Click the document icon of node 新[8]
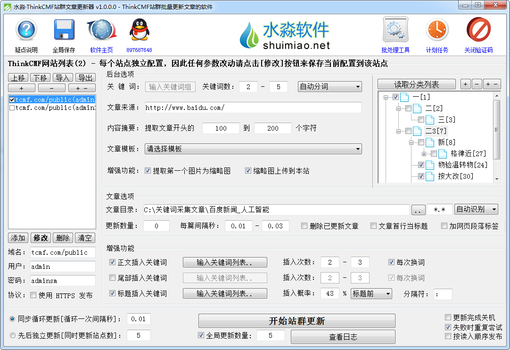 430,142
